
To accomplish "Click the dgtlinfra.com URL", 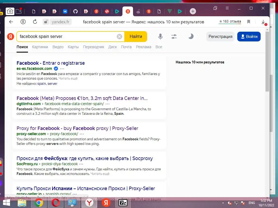I will [x=29, y=104].
